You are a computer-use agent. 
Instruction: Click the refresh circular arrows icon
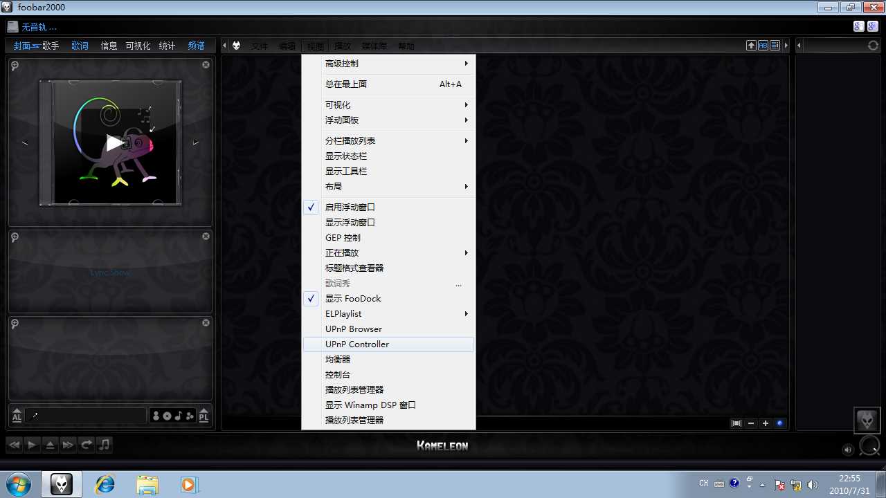click(x=873, y=46)
